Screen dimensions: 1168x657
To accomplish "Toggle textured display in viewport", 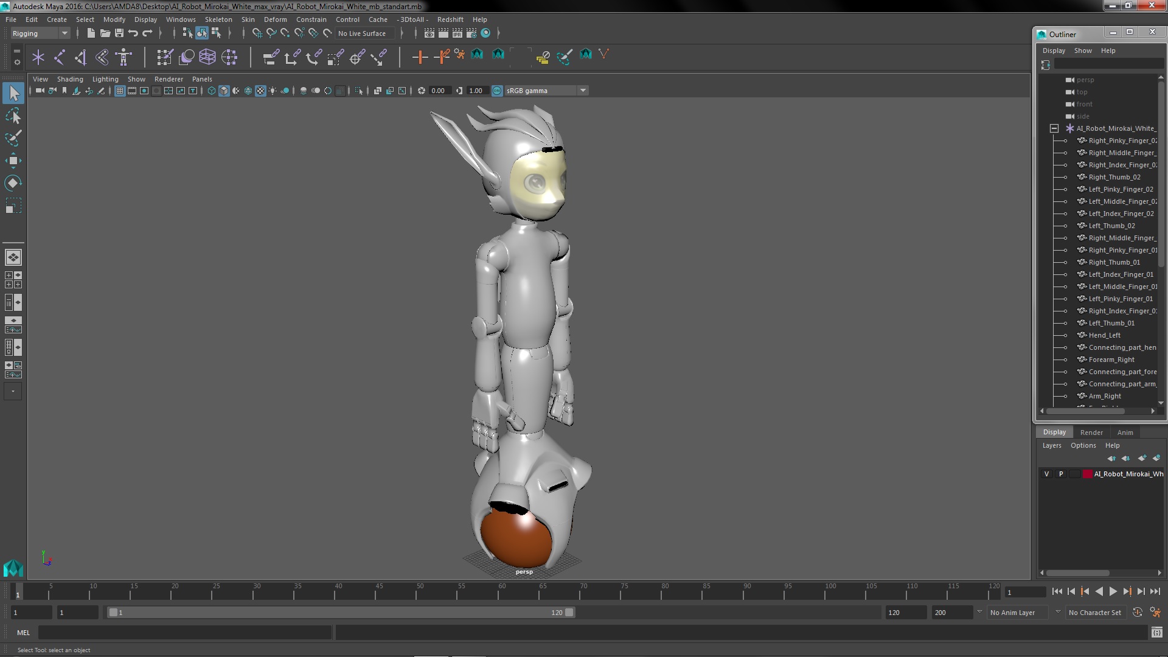I will [260, 91].
